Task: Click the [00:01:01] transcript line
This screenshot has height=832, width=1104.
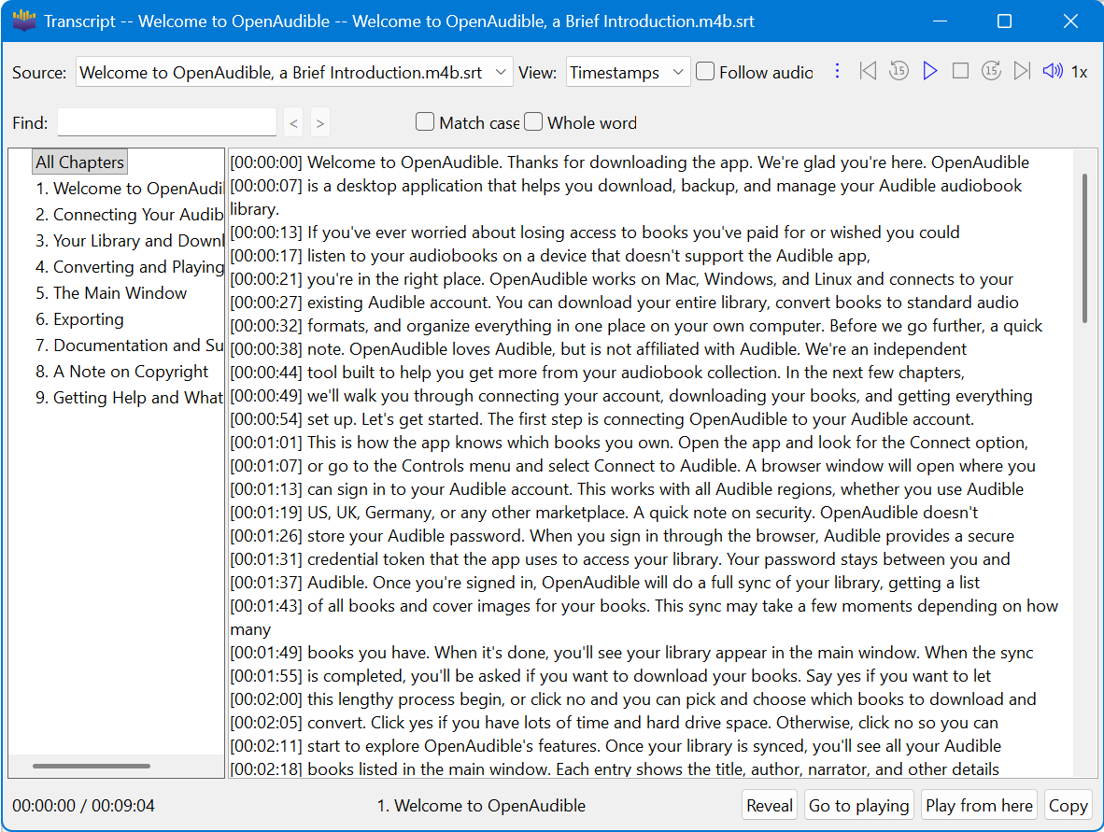Action: (630, 442)
